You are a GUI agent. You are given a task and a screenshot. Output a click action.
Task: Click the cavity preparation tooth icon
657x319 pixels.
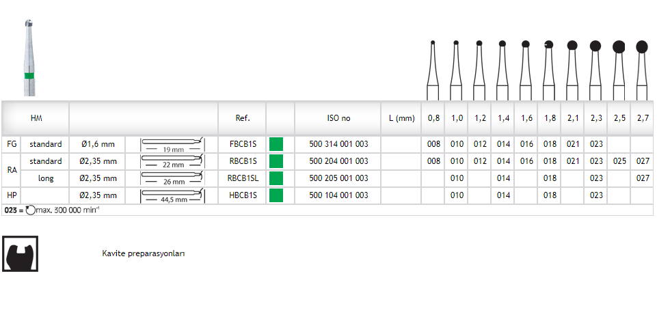tap(21, 254)
